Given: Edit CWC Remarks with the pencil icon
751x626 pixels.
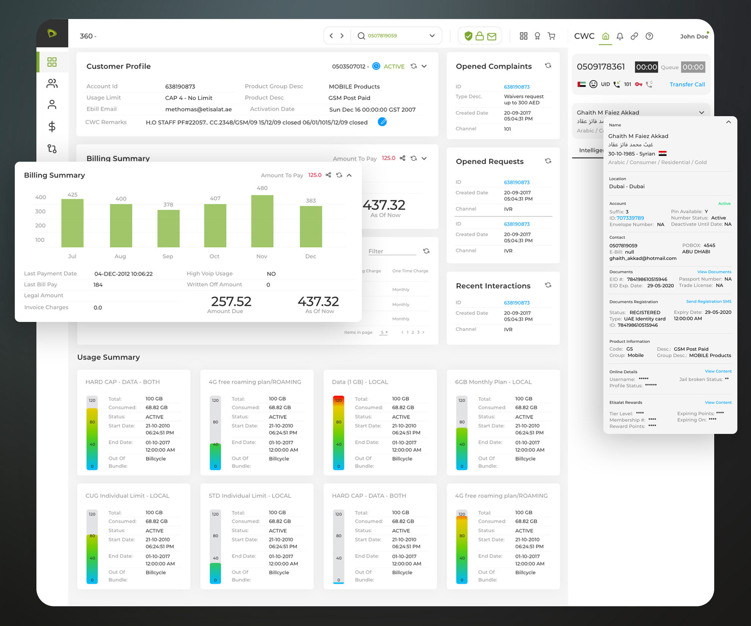Looking at the screenshot, I should coord(382,122).
